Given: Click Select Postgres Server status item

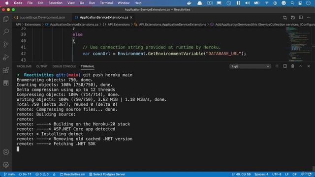Looking at the screenshot, I should point(107,174).
